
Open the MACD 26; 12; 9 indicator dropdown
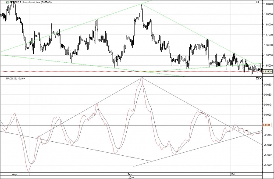click(x=24, y=79)
